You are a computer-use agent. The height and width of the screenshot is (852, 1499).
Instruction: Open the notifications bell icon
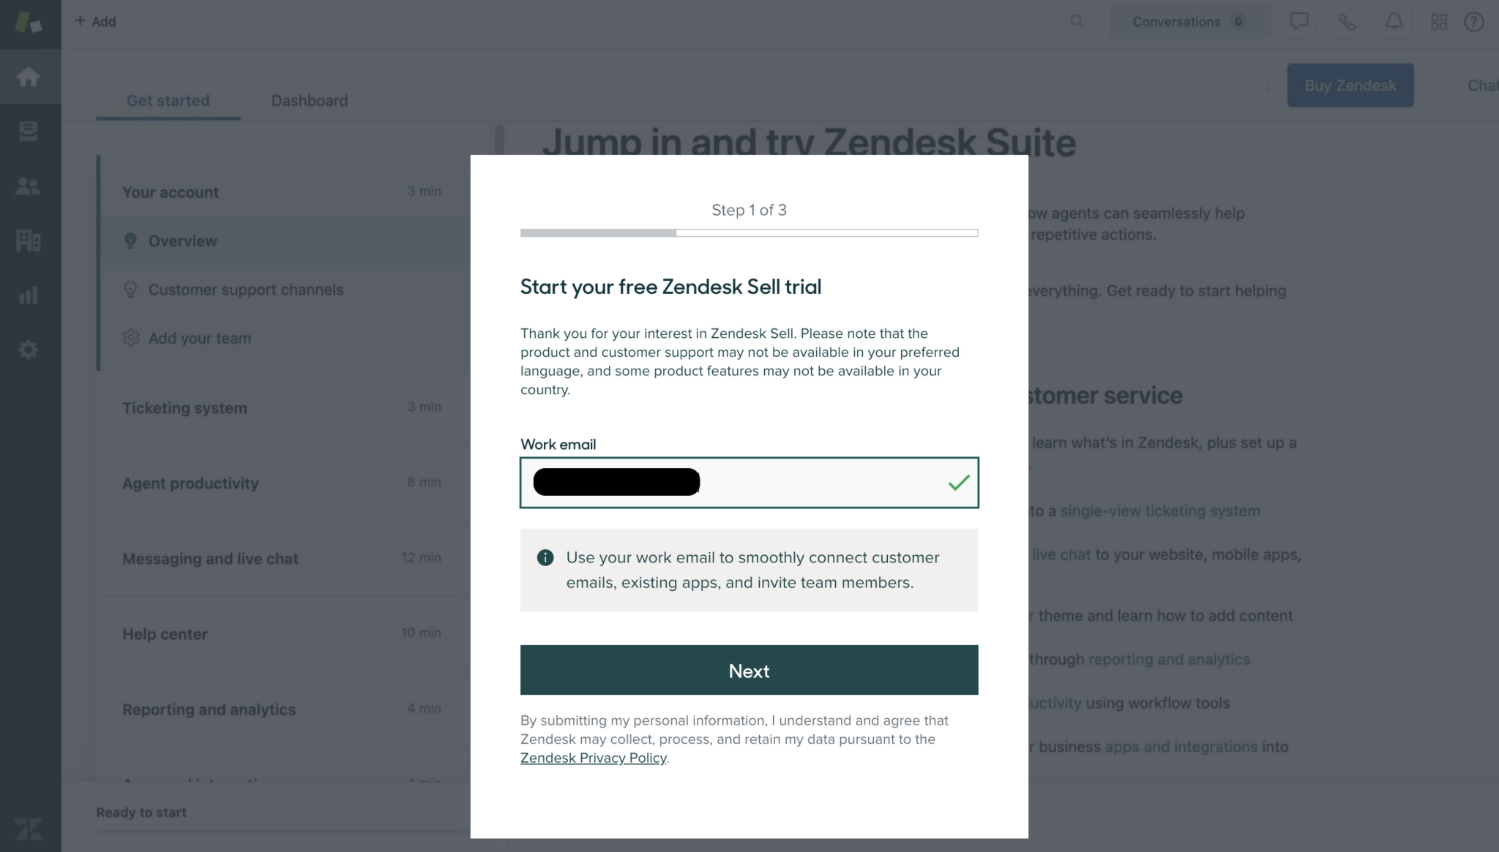point(1394,21)
